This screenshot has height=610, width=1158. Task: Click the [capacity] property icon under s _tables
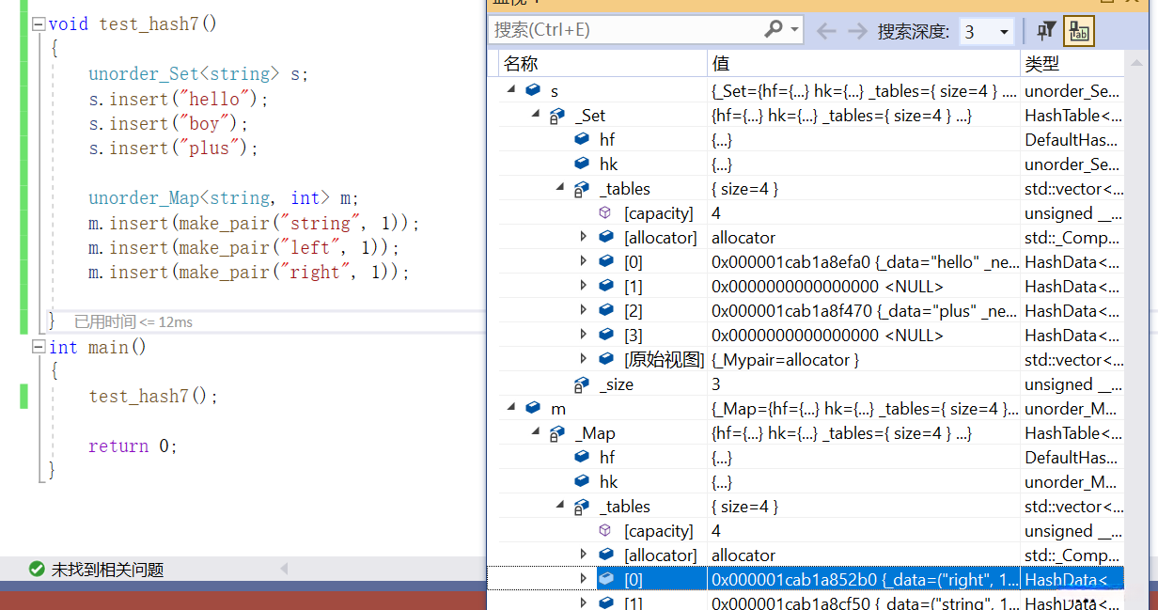[605, 213]
